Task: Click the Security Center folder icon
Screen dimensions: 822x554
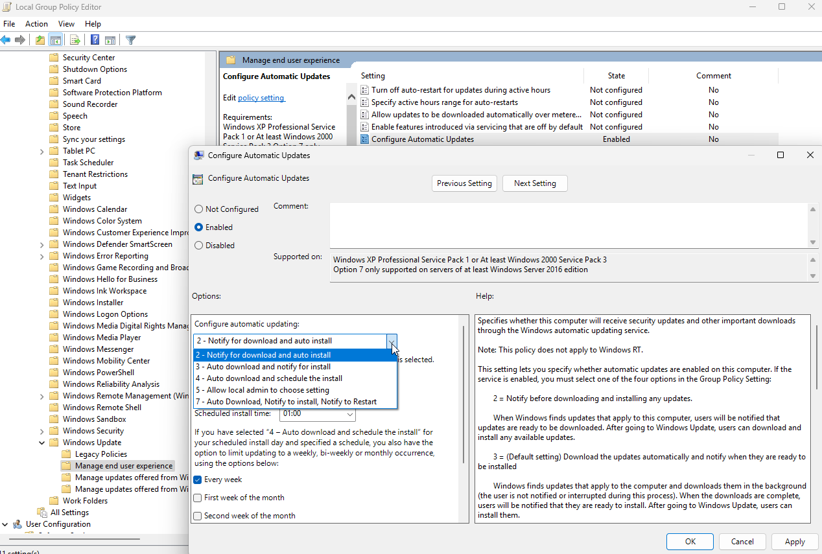Action: [54, 58]
